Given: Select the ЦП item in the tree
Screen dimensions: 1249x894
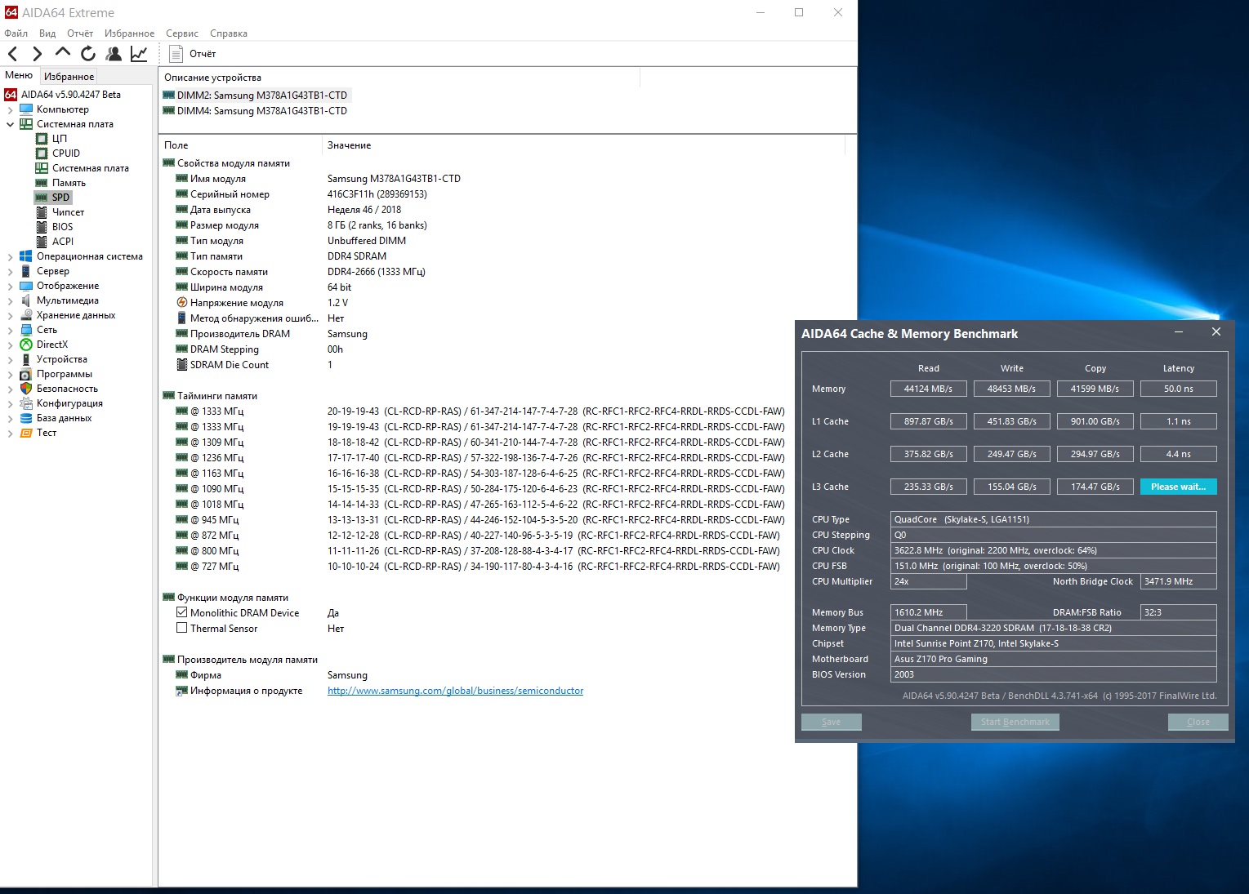Looking at the screenshot, I should (x=60, y=139).
